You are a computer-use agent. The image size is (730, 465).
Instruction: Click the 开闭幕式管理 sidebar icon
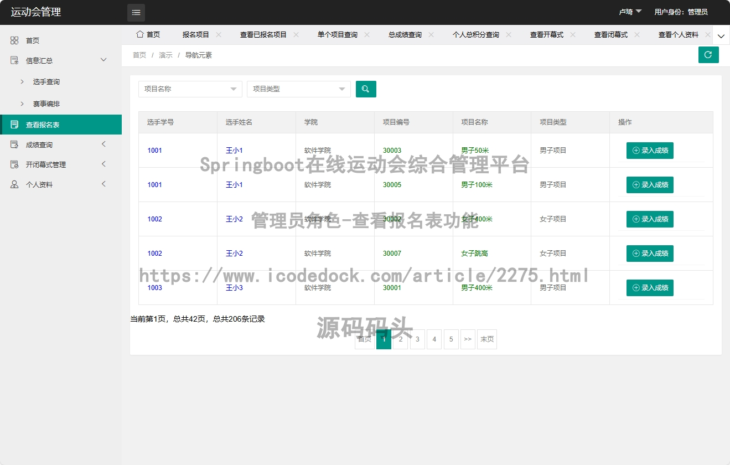(14, 164)
